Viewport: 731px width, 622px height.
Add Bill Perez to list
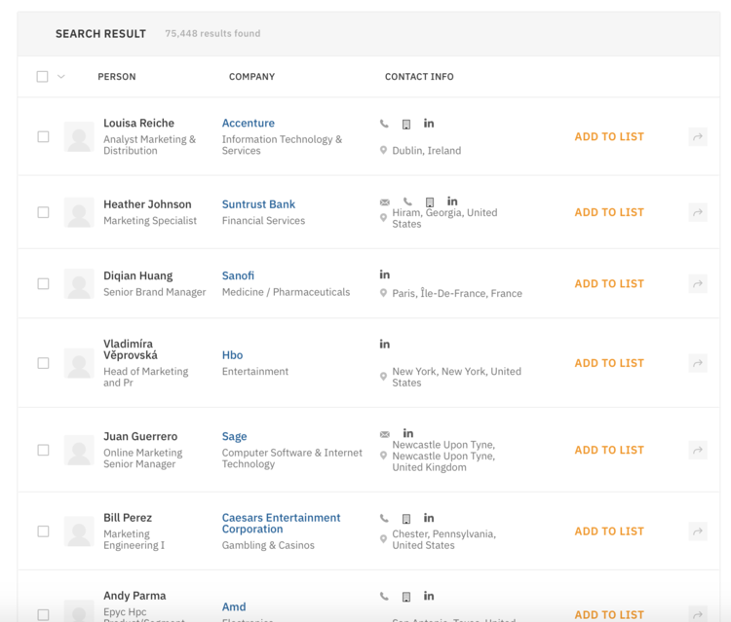point(609,531)
